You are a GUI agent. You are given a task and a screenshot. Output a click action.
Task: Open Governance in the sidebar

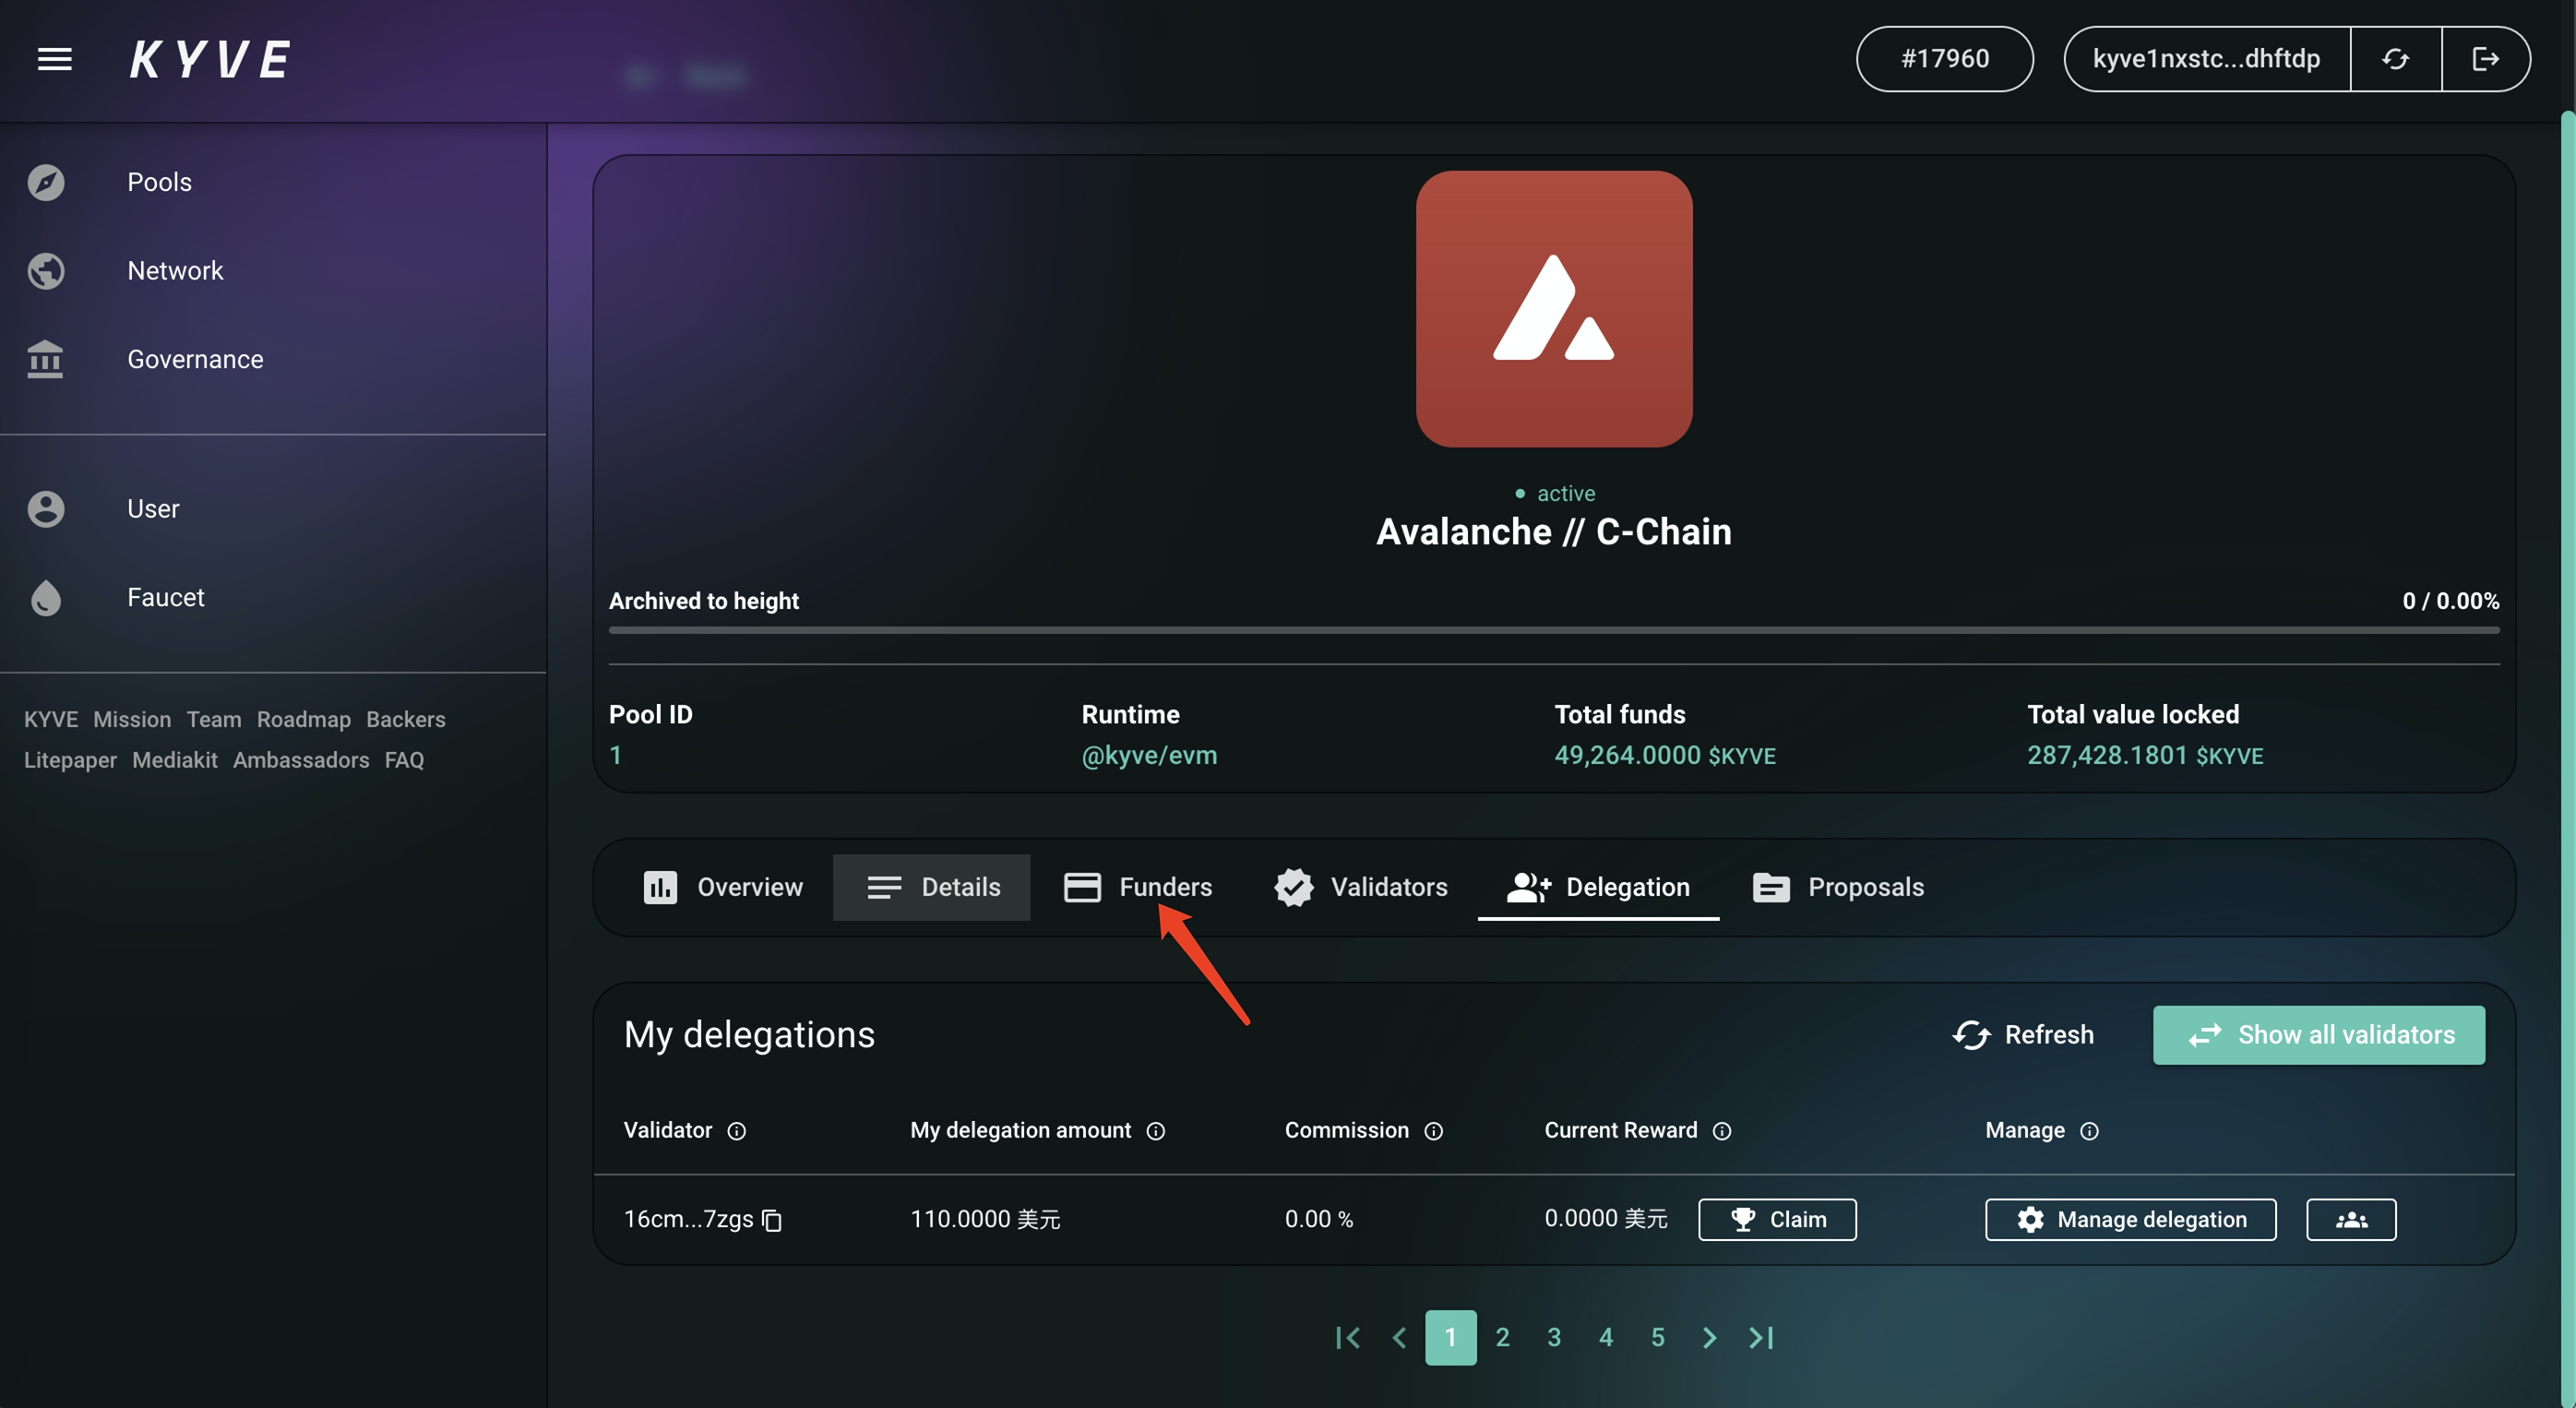(195, 359)
